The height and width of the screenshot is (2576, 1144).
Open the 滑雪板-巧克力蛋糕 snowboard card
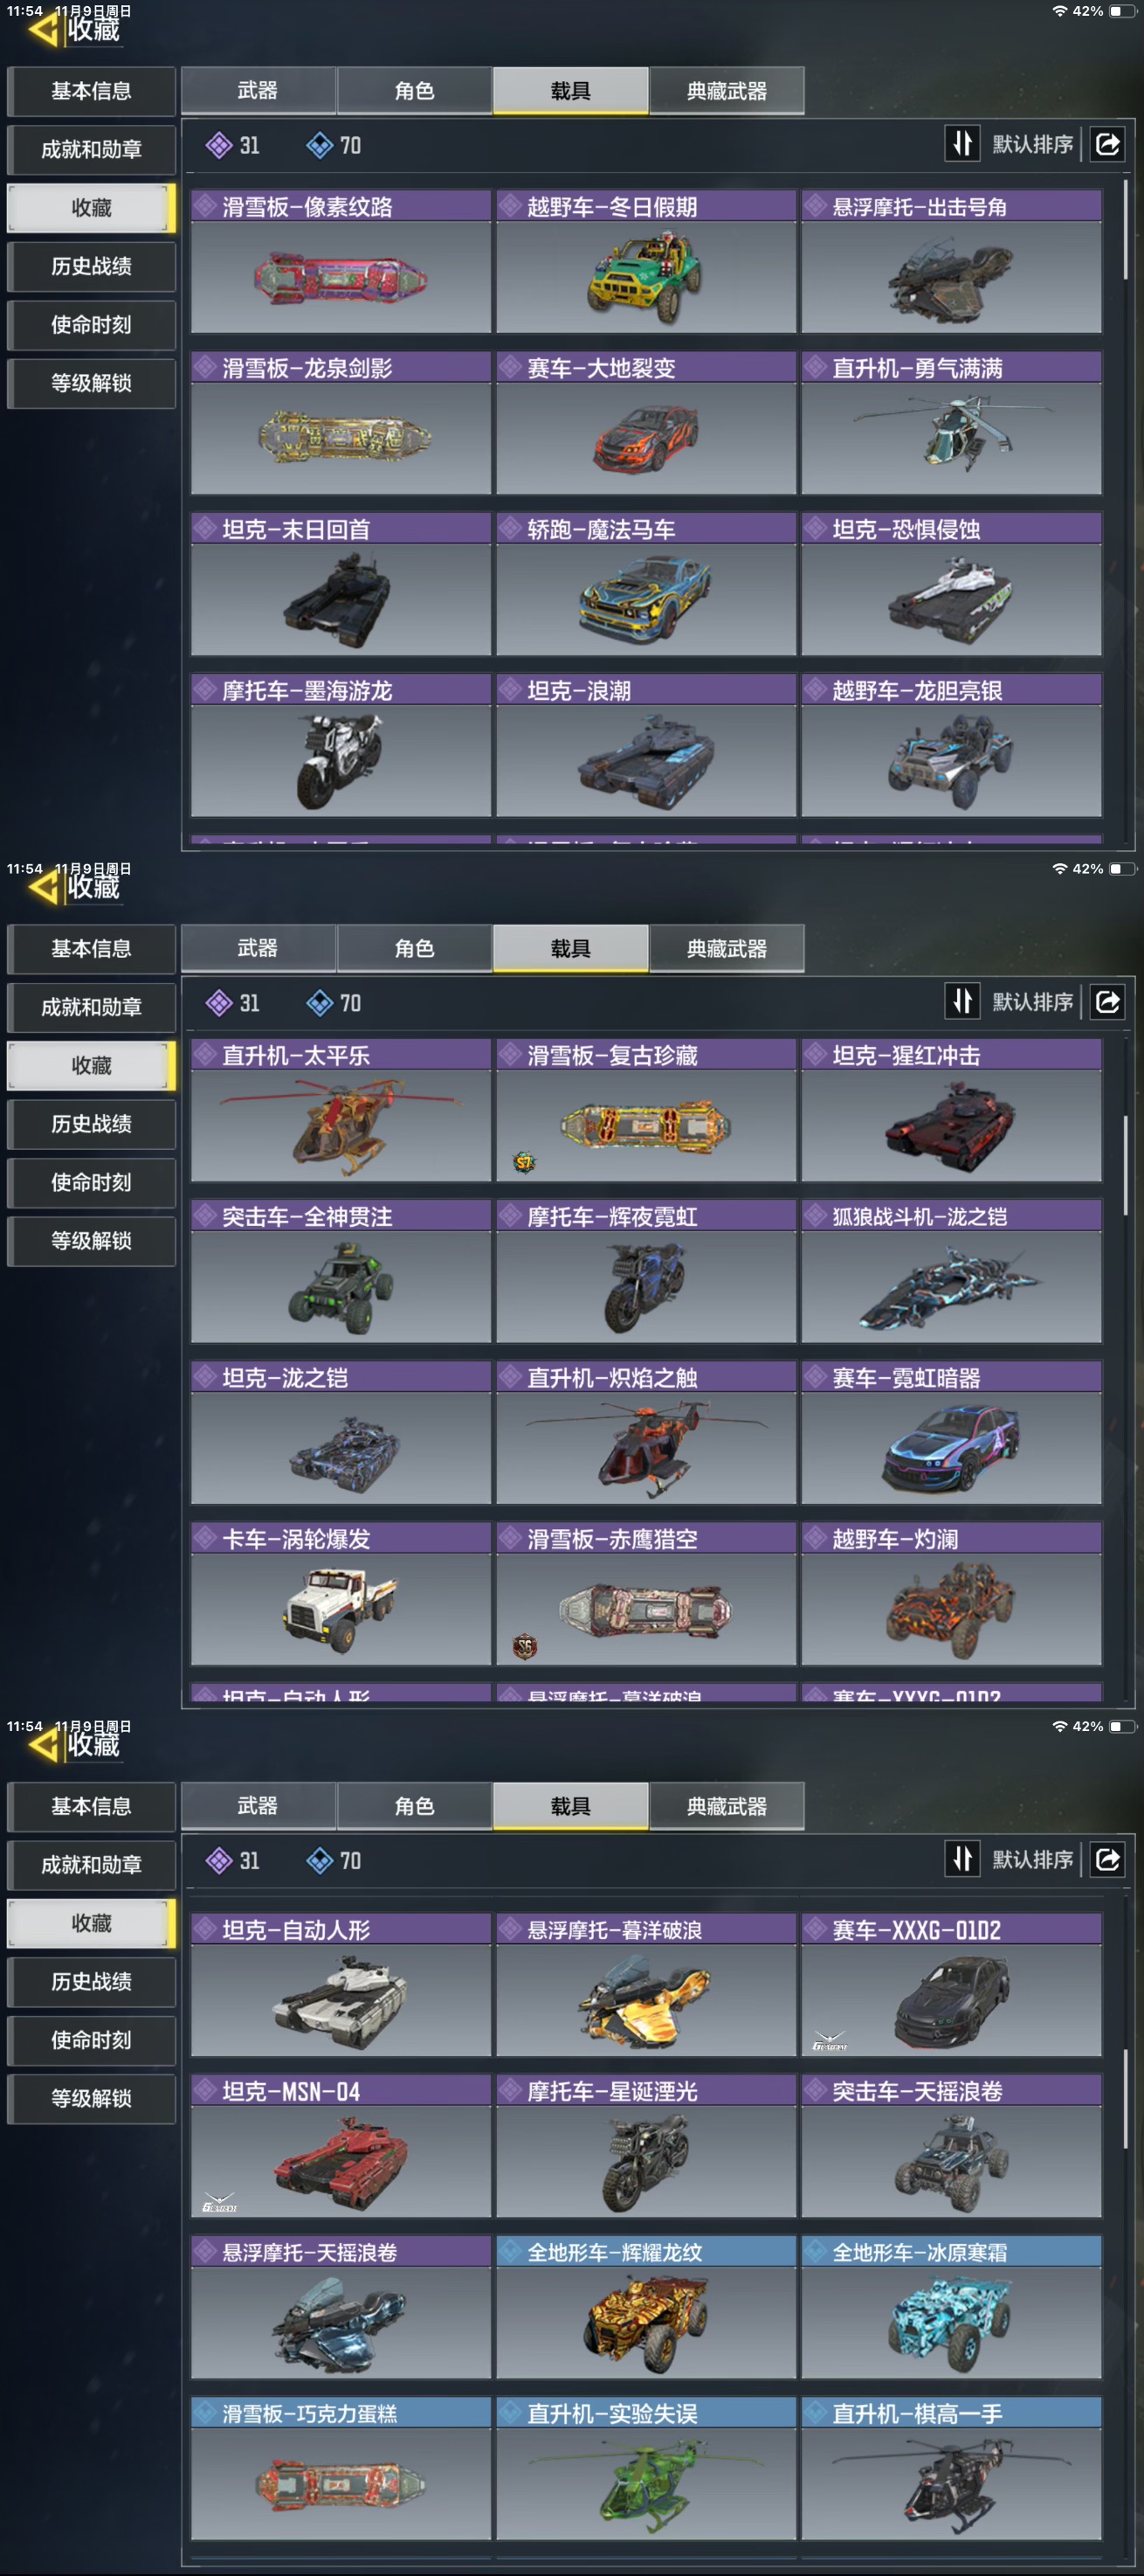click(341, 2468)
